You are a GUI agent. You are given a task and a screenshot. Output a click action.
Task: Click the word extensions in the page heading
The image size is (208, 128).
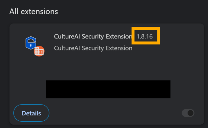point(40,11)
